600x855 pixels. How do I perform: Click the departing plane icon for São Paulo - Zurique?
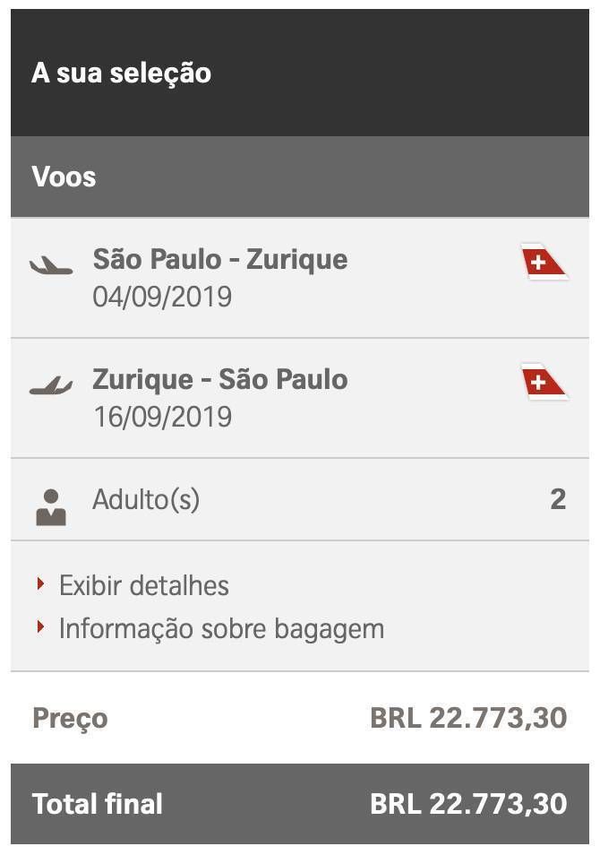click(x=51, y=266)
